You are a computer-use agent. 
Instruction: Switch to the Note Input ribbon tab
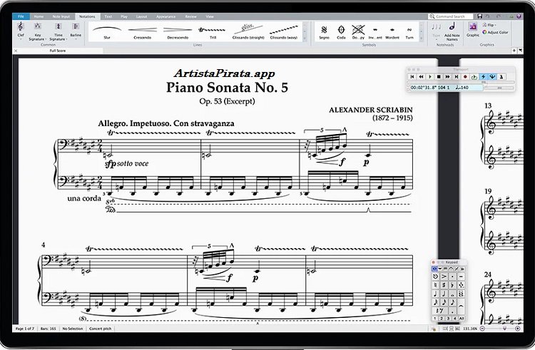click(60, 15)
